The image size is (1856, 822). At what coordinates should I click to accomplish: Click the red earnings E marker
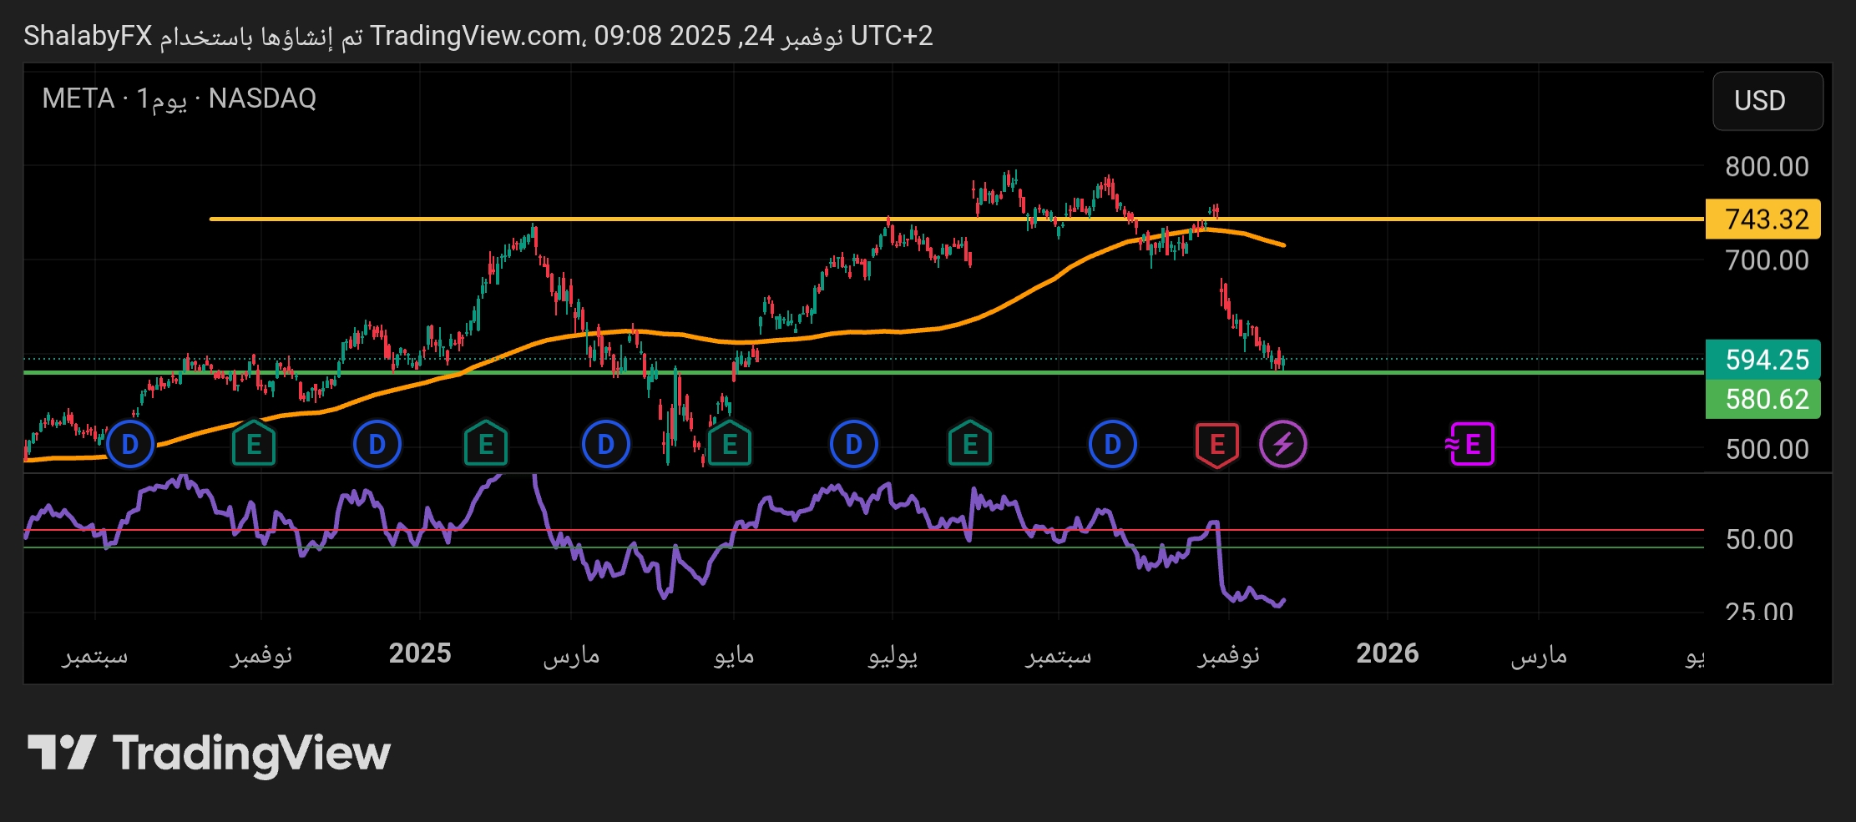[1216, 445]
